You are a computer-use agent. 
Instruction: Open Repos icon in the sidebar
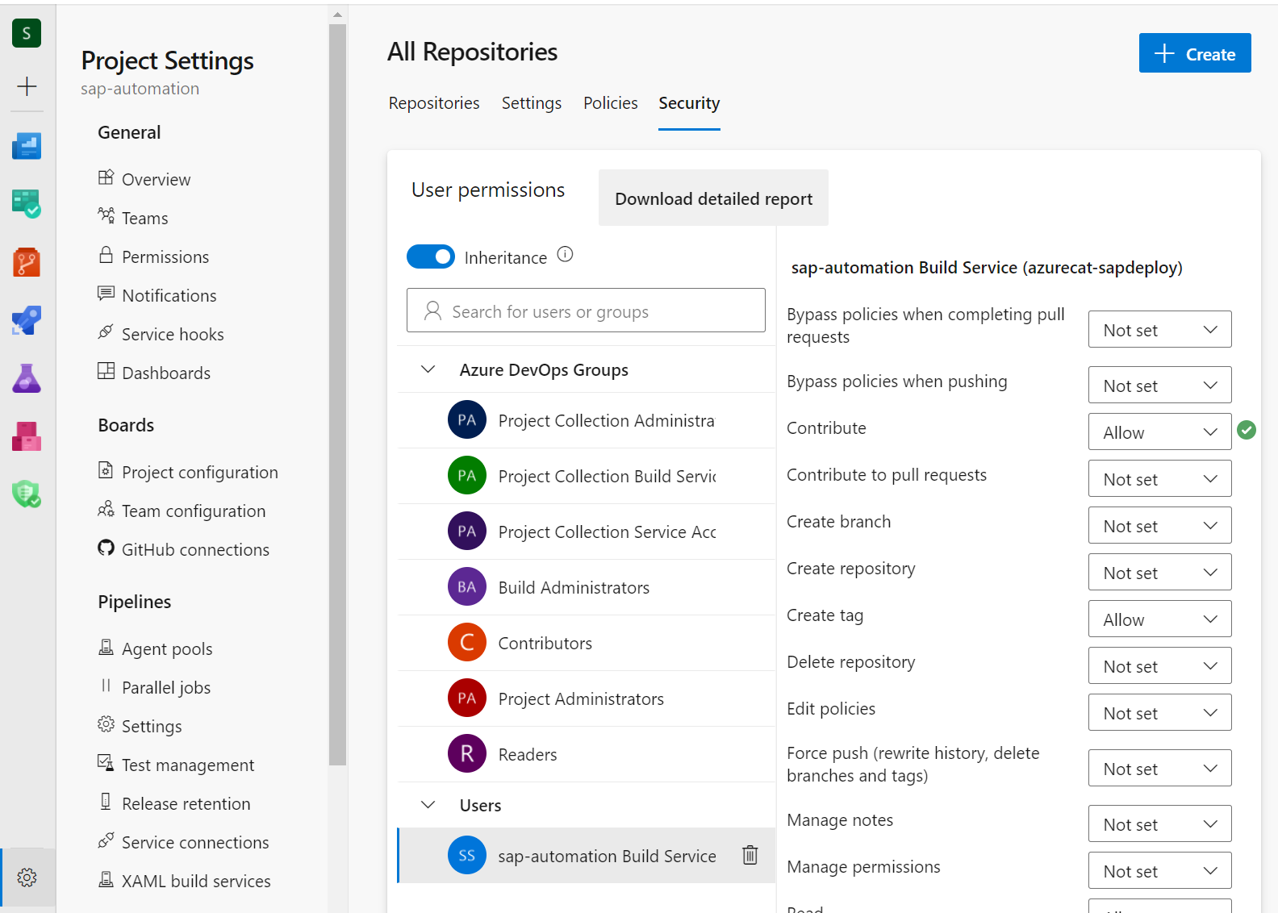[x=27, y=262]
